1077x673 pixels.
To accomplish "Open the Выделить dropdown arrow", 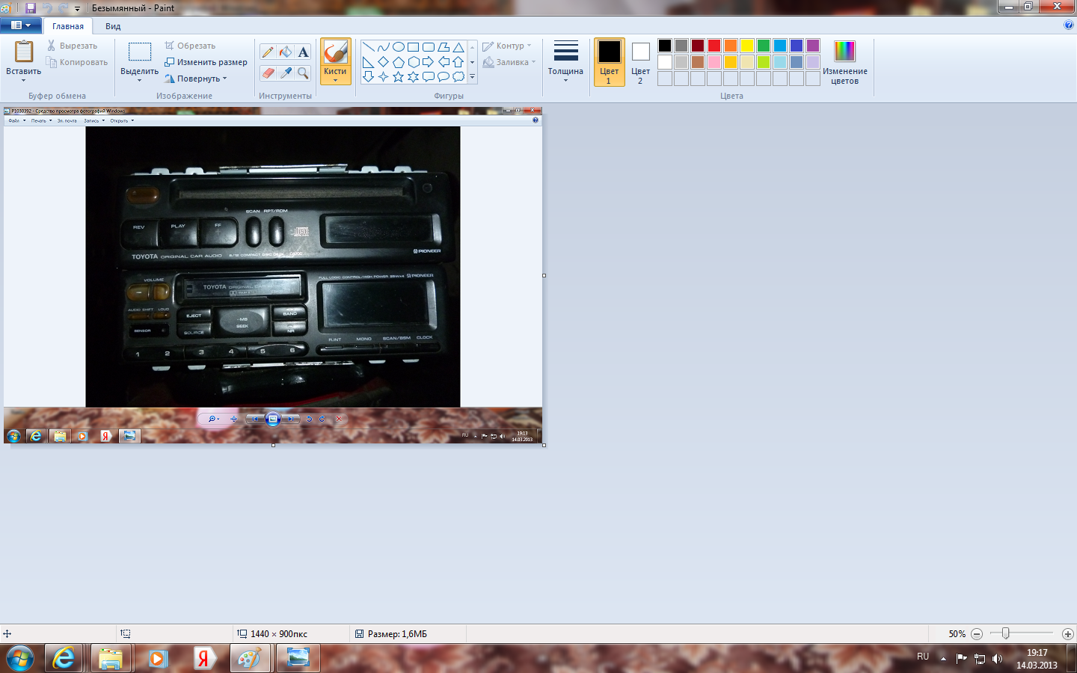I will (139, 79).
